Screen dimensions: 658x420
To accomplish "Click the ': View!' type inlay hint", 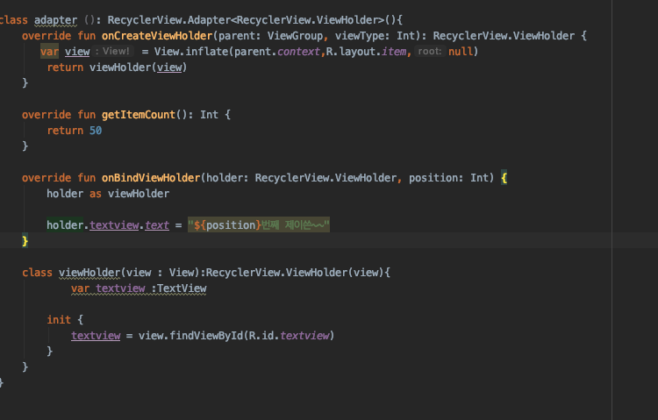I will click(x=112, y=51).
